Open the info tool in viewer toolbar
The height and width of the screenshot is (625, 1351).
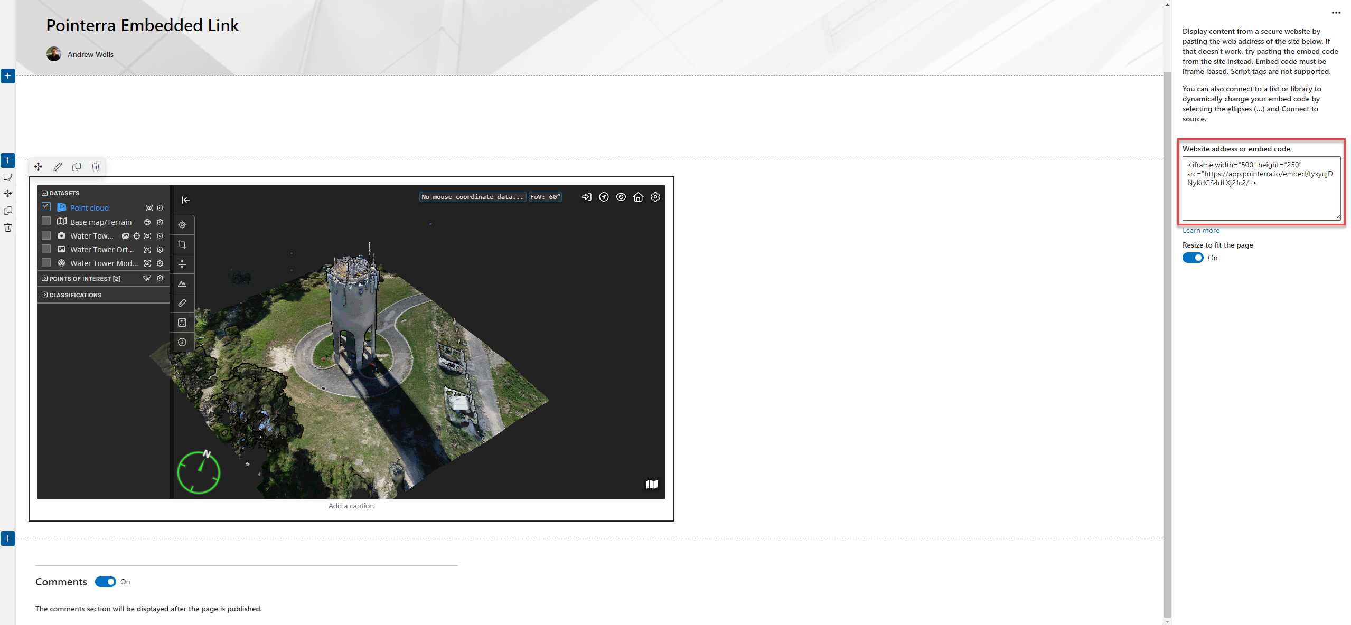coord(182,342)
